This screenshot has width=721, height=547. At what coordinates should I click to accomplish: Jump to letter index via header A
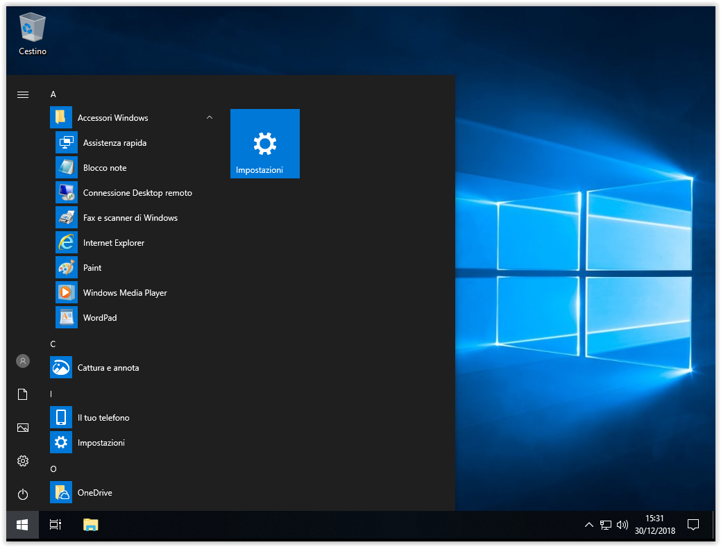coord(53,94)
